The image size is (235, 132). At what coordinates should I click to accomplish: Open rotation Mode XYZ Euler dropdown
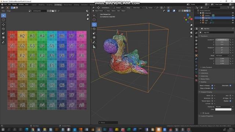click(222, 55)
